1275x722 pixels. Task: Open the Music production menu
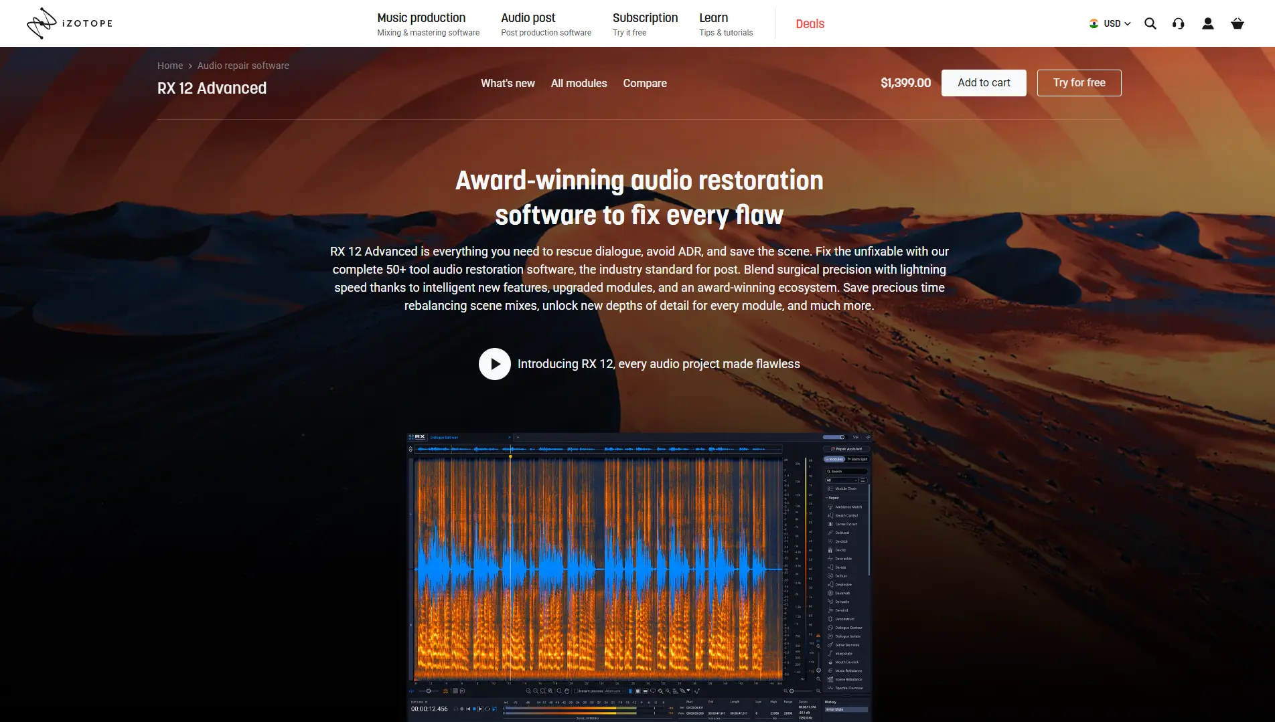428,23
